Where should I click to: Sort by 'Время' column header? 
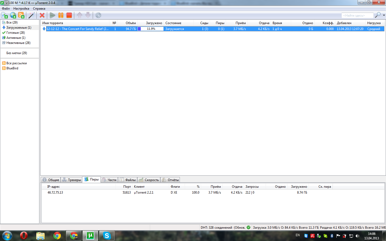(x=281, y=23)
